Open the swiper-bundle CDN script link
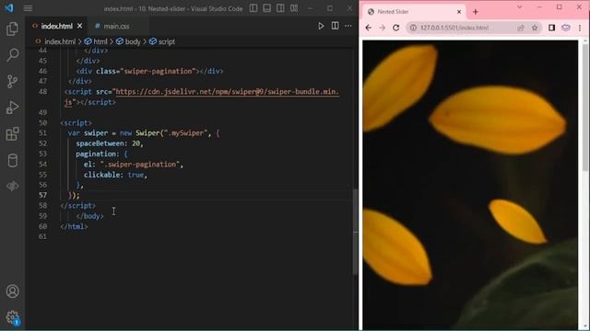This screenshot has width=590, height=331. [228, 92]
